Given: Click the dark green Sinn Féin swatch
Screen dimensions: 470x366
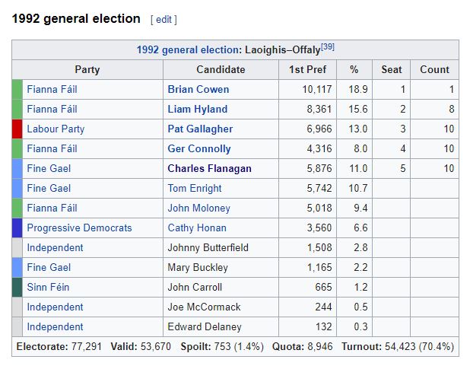Looking at the screenshot, I should point(17,288).
